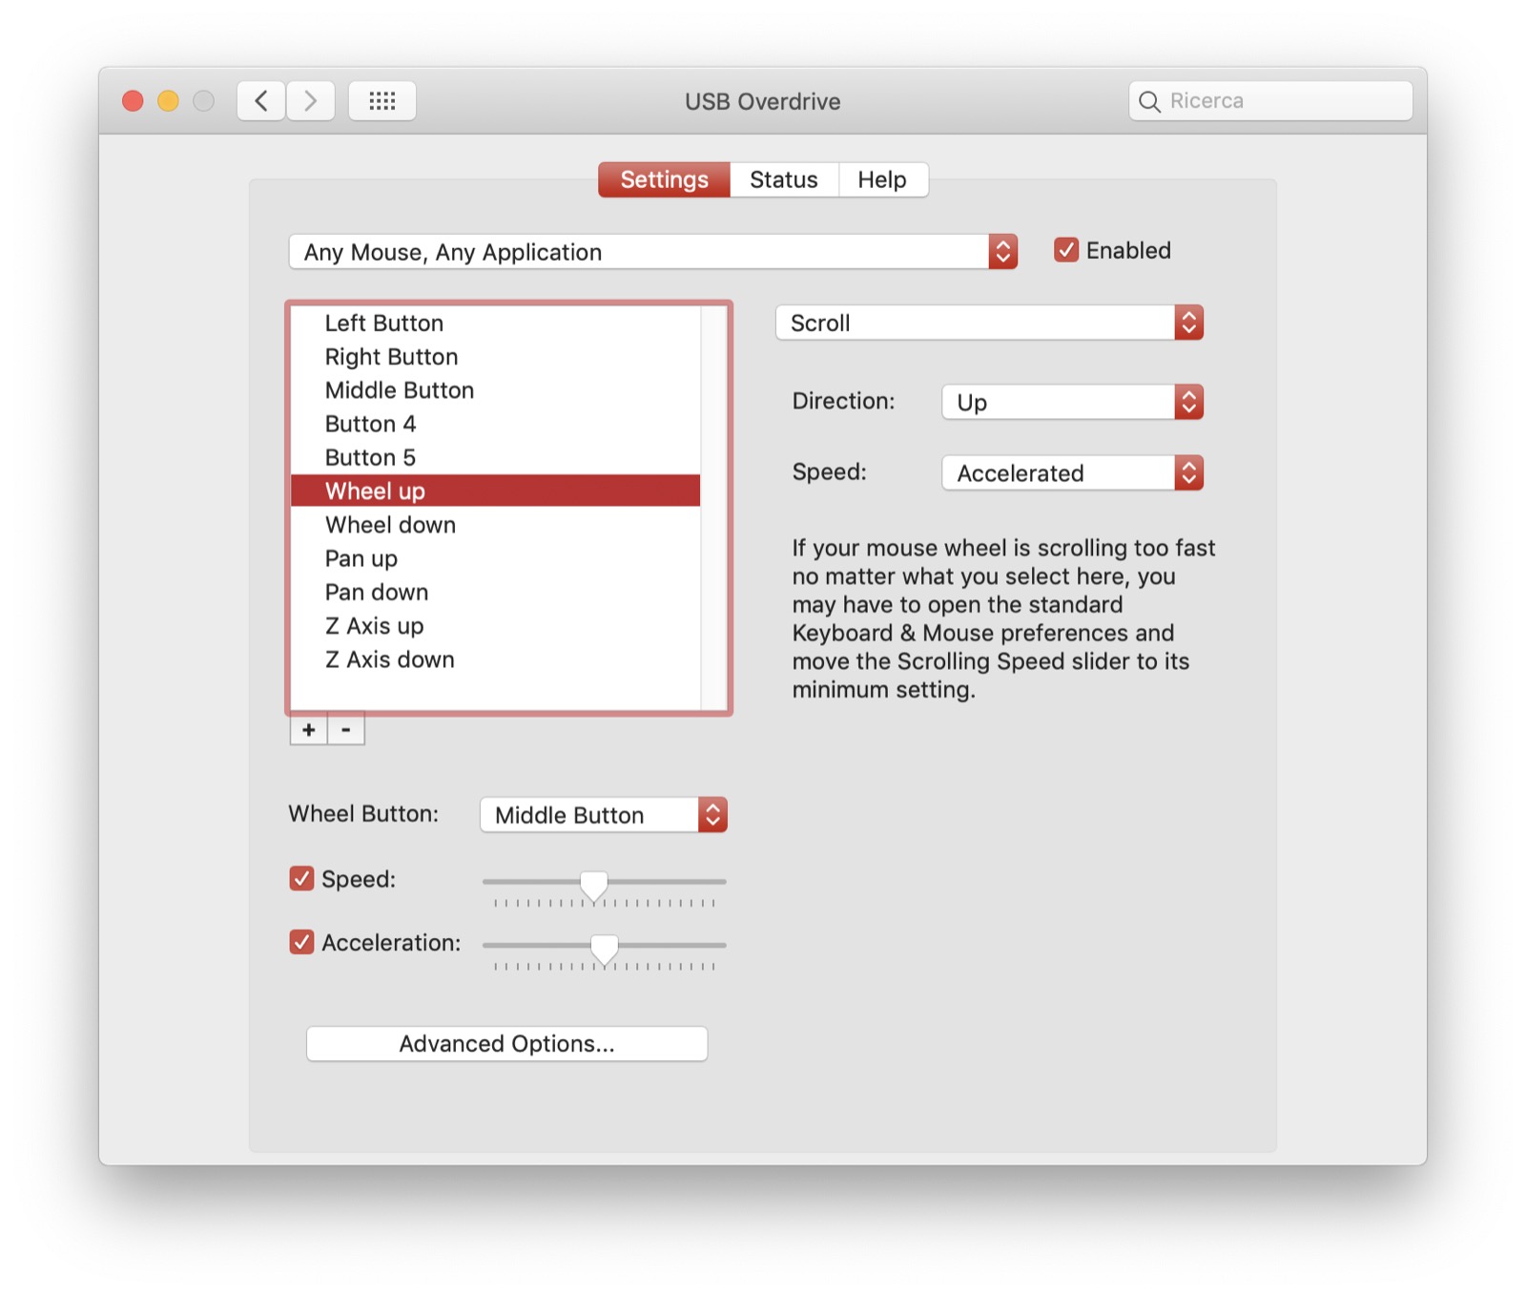The height and width of the screenshot is (1296, 1526).
Task: Click the magnifying glass search icon
Action: click(x=1150, y=101)
